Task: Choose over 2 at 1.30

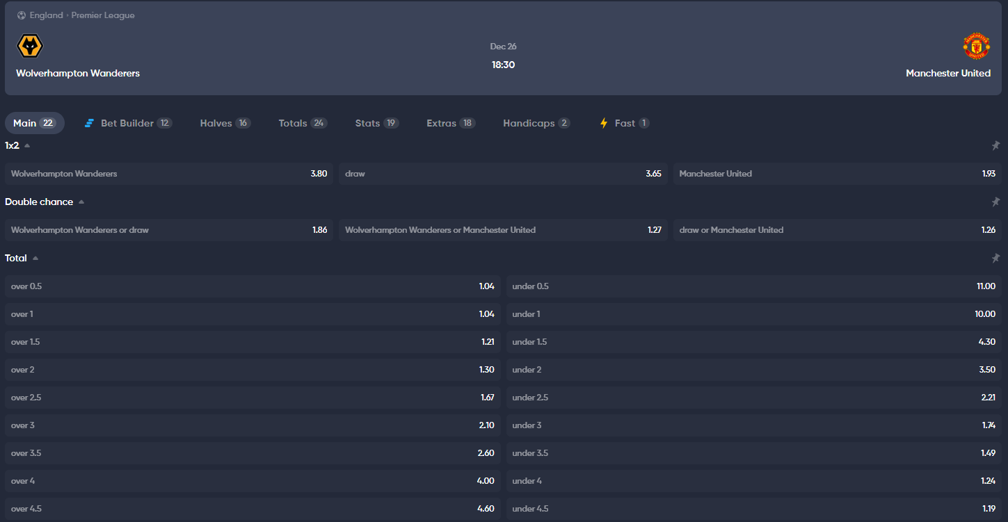Action: [x=253, y=370]
